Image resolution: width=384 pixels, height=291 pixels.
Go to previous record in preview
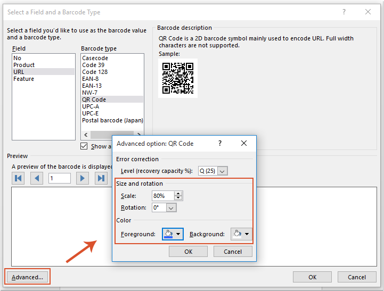coord(37,178)
